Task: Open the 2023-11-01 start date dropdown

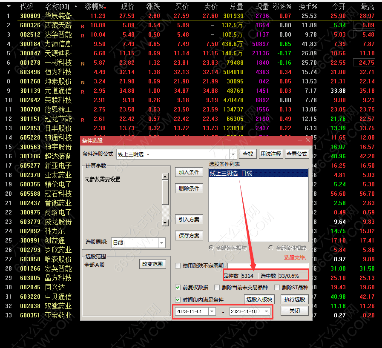Action: click(212, 311)
